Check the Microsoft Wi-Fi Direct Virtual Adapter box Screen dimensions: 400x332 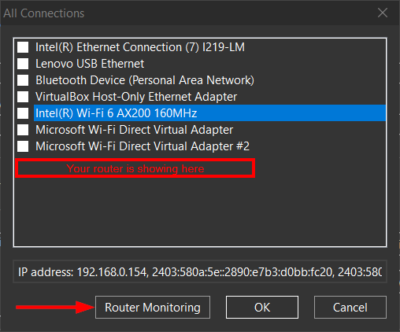coord(23,130)
